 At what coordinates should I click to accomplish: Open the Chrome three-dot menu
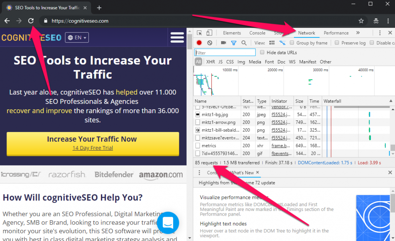388,21
